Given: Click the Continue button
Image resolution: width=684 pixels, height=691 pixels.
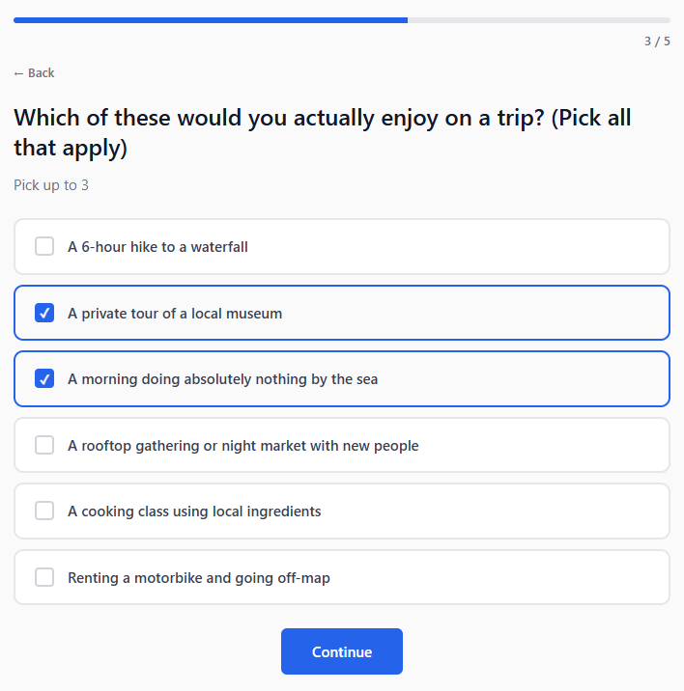Looking at the screenshot, I should [x=341, y=651].
